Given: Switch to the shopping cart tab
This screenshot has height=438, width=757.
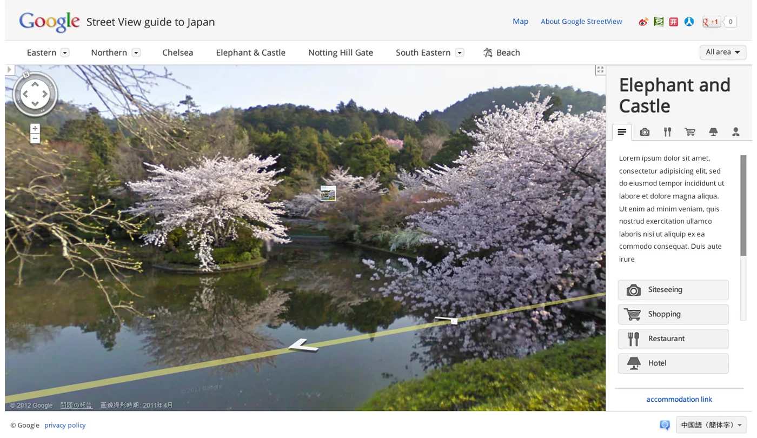Looking at the screenshot, I should tap(690, 132).
